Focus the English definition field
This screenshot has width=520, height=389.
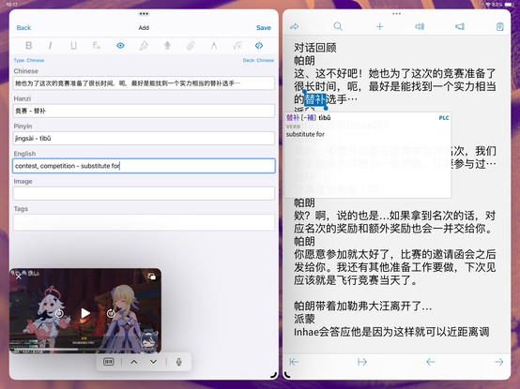[x=144, y=166]
